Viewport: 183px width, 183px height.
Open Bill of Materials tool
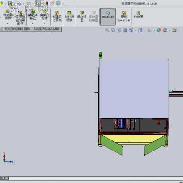70,16
